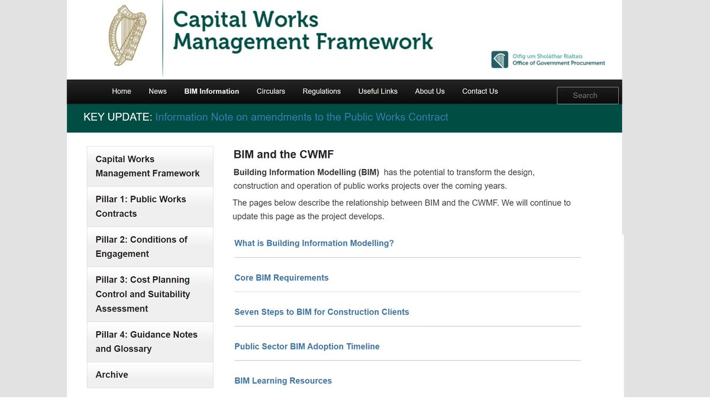This screenshot has height=399, width=710.
Task: Open the Regulations menu
Action: [322, 91]
